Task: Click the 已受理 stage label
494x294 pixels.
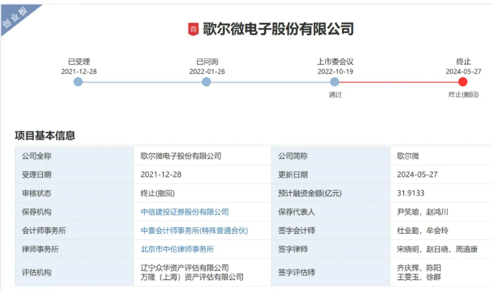Action: click(79, 61)
